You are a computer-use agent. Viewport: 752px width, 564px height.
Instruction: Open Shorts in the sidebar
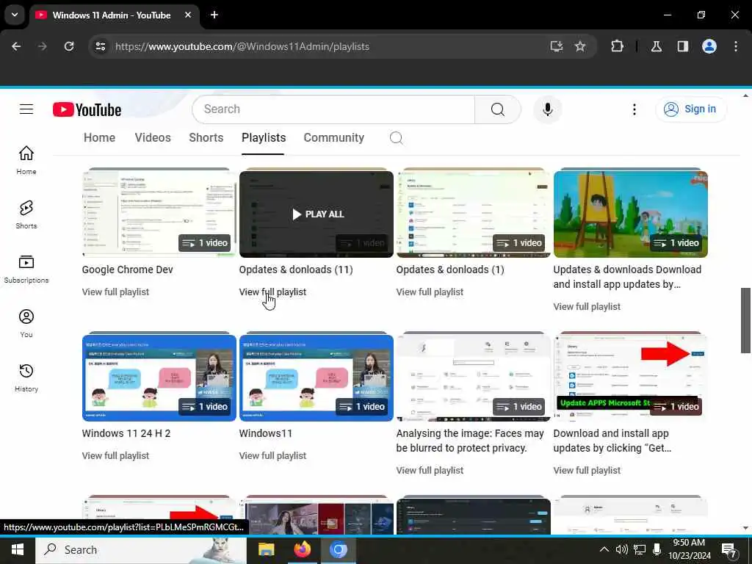pos(26,214)
